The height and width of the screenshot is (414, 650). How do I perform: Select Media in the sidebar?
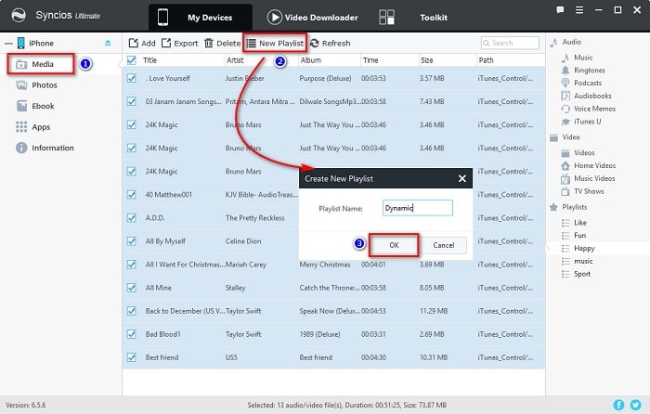click(x=41, y=64)
